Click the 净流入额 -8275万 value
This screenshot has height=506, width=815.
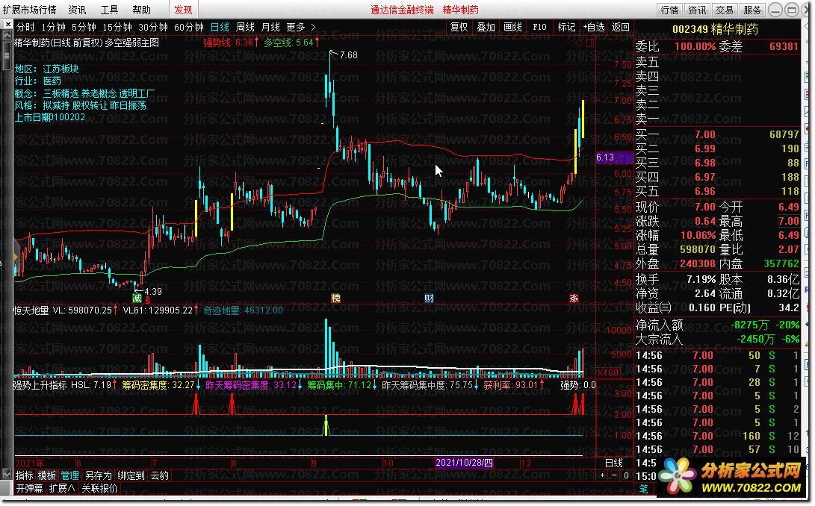749,325
